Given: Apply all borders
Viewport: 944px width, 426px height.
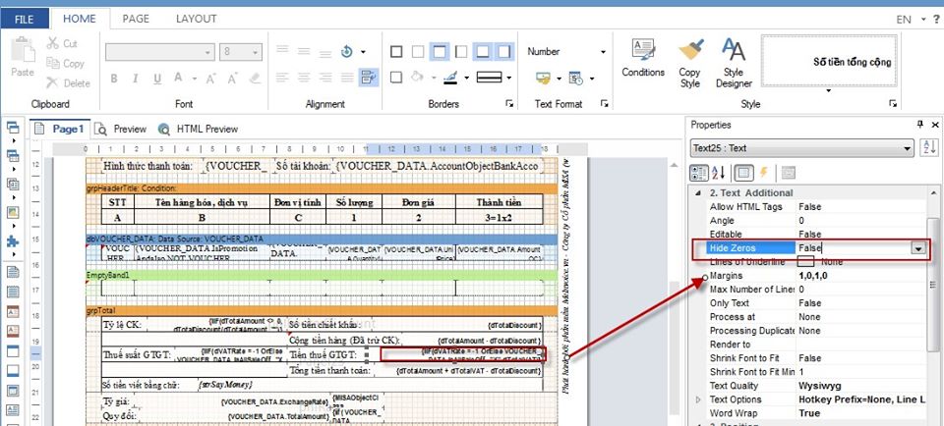Looking at the screenshot, I should tap(396, 52).
